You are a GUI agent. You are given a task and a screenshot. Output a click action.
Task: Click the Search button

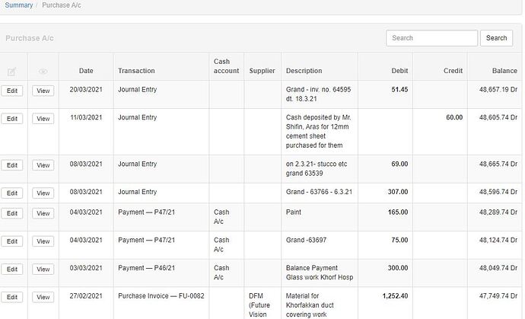(496, 38)
